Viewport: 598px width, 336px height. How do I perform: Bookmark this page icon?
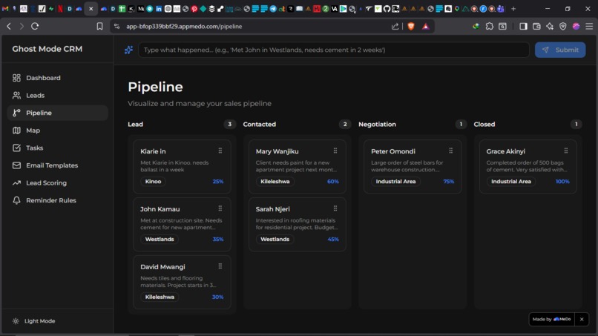point(99,26)
